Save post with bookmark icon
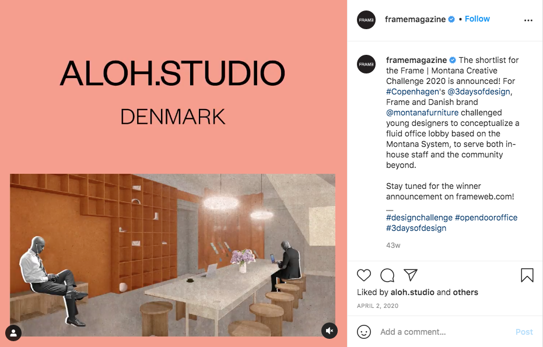The image size is (543, 347). click(x=527, y=275)
